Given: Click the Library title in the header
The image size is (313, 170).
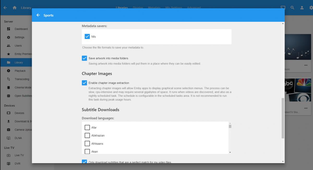Looking at the screenshot, I should coord(26,8).
